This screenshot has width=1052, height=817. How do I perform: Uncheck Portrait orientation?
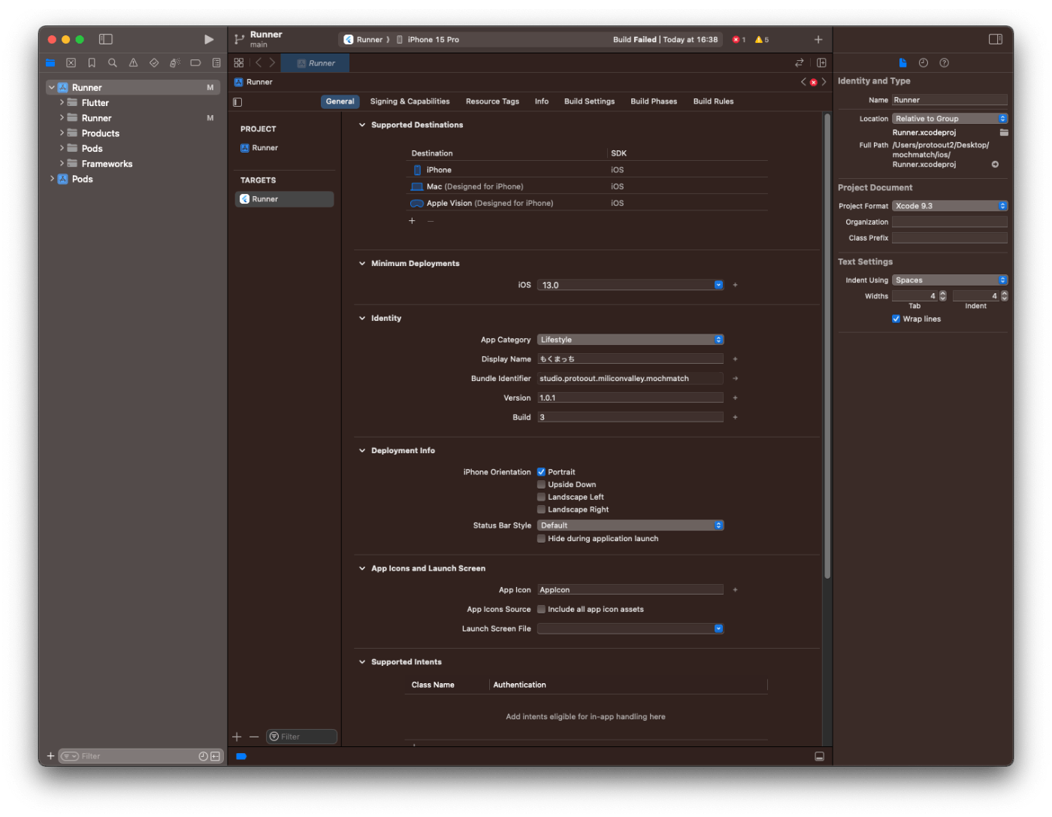[541, 472]
